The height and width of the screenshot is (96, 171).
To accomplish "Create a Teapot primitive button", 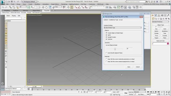I will pyautogui.click(x=156, y=38).
